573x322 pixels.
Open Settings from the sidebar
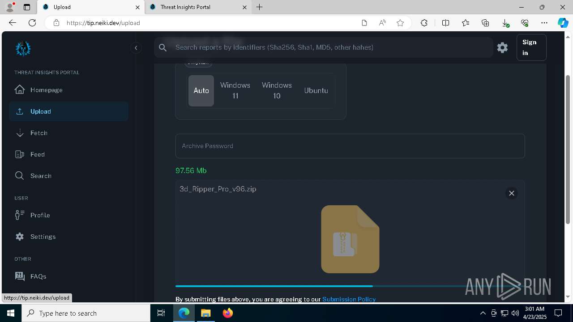pyautogui.click(x=68, y=237)
